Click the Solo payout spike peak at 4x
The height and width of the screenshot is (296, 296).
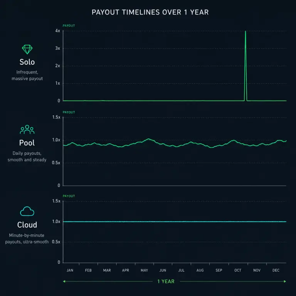pyautogui.click(x=246, y=31)
